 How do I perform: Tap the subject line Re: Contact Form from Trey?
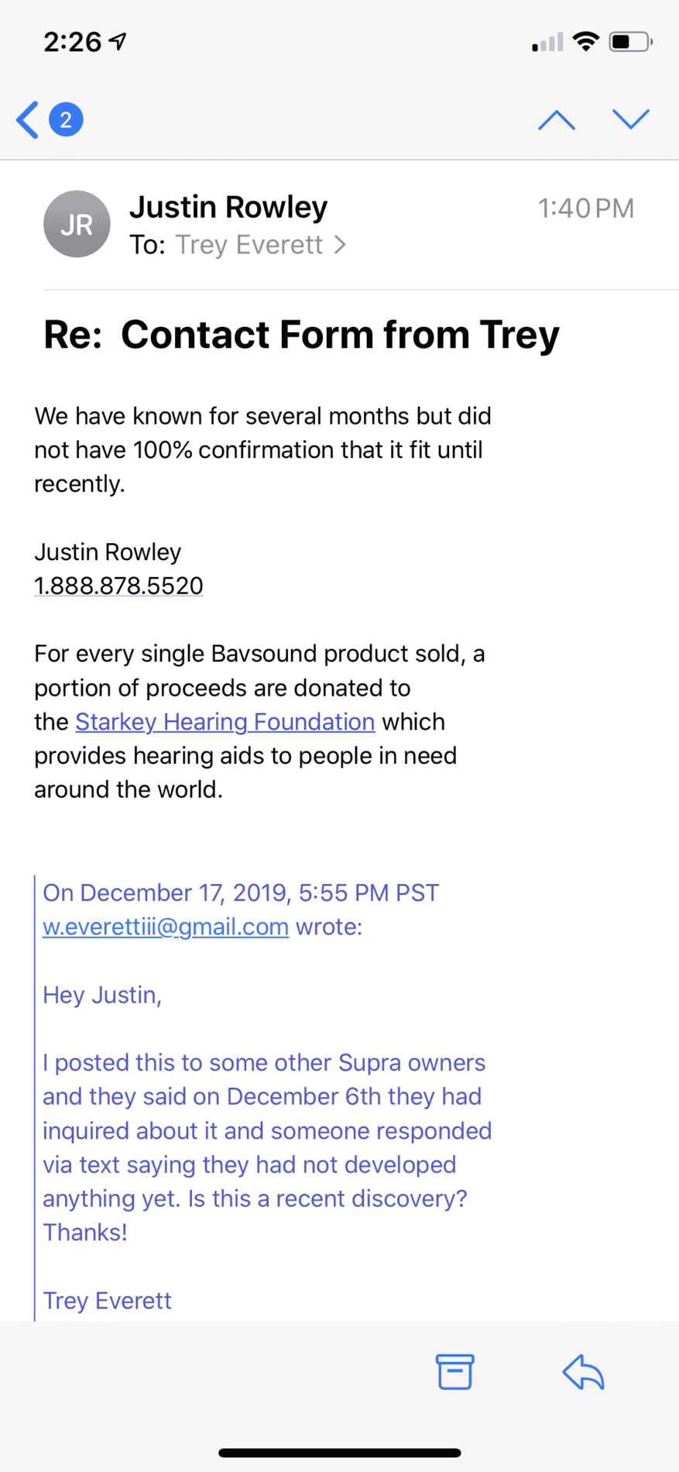(x=301, y=335)
